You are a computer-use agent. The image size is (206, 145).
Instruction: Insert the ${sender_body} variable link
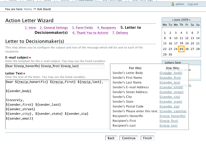tap(170, 73)
